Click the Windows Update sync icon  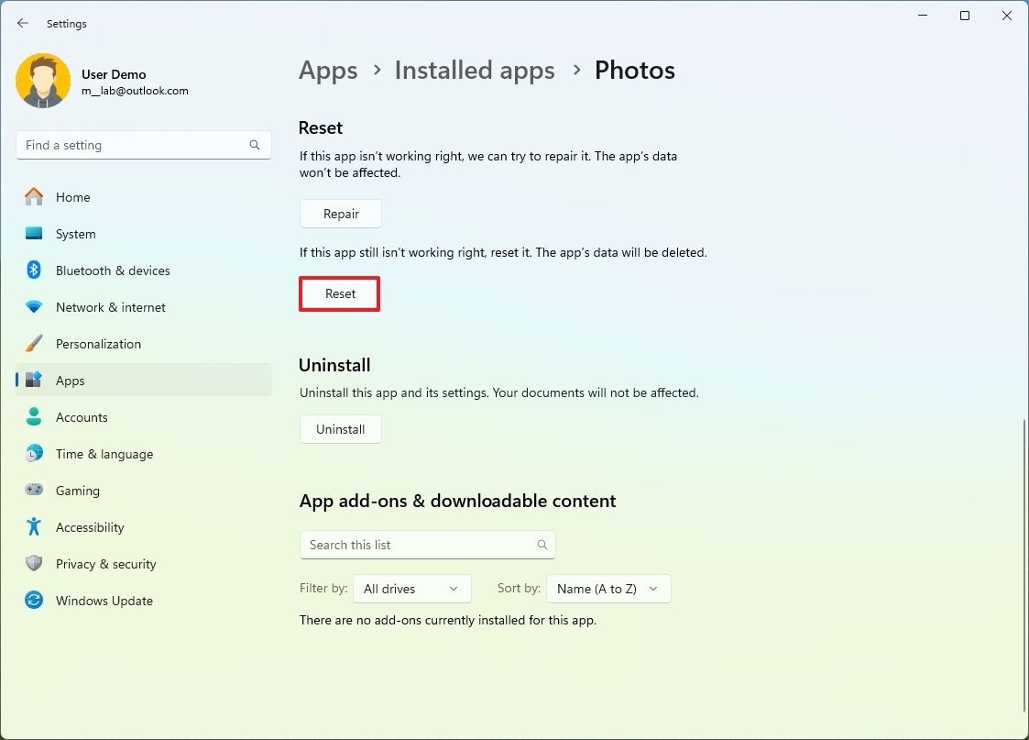pos(34,600)
